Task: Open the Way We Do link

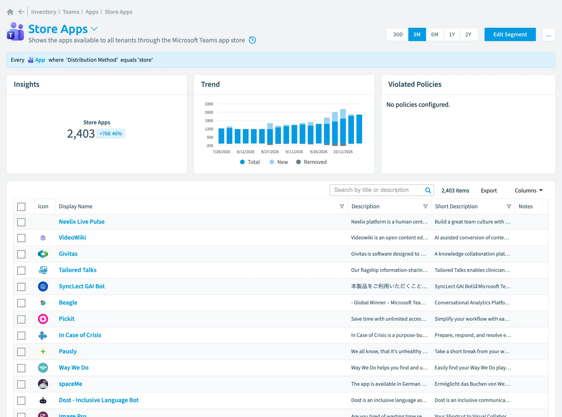Action: pos(74,368)
